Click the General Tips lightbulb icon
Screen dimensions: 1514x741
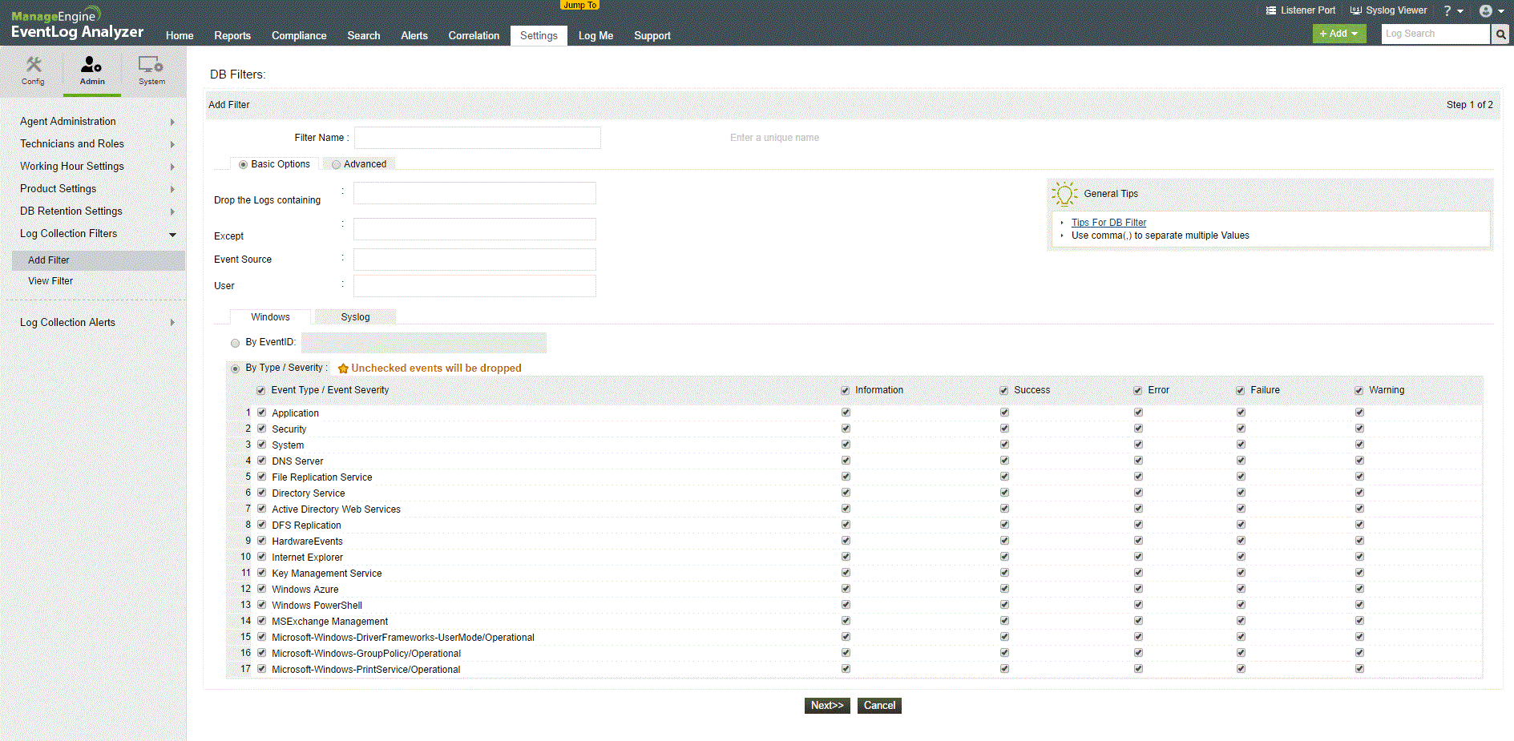tap(1064, 193)
